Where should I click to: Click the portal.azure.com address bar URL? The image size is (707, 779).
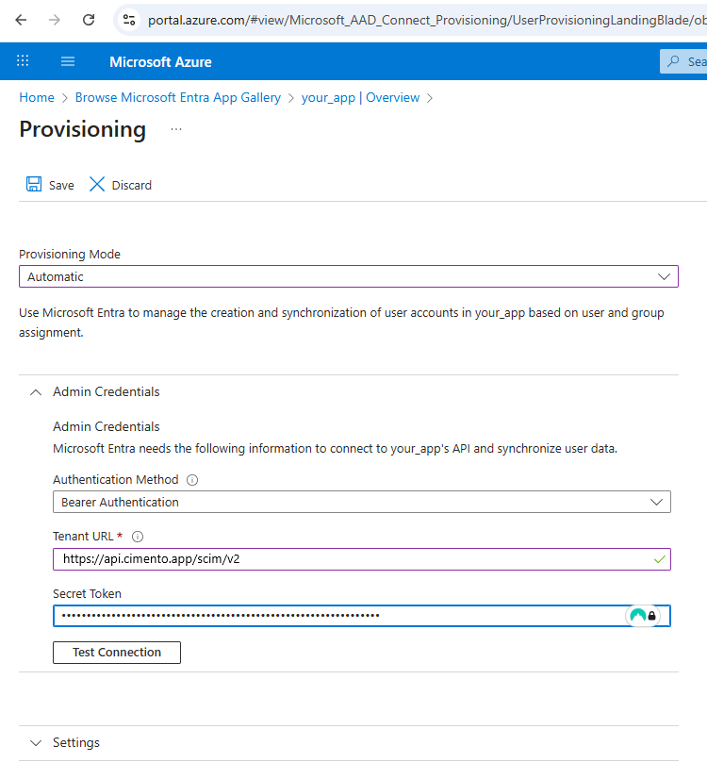pos(427,20)
